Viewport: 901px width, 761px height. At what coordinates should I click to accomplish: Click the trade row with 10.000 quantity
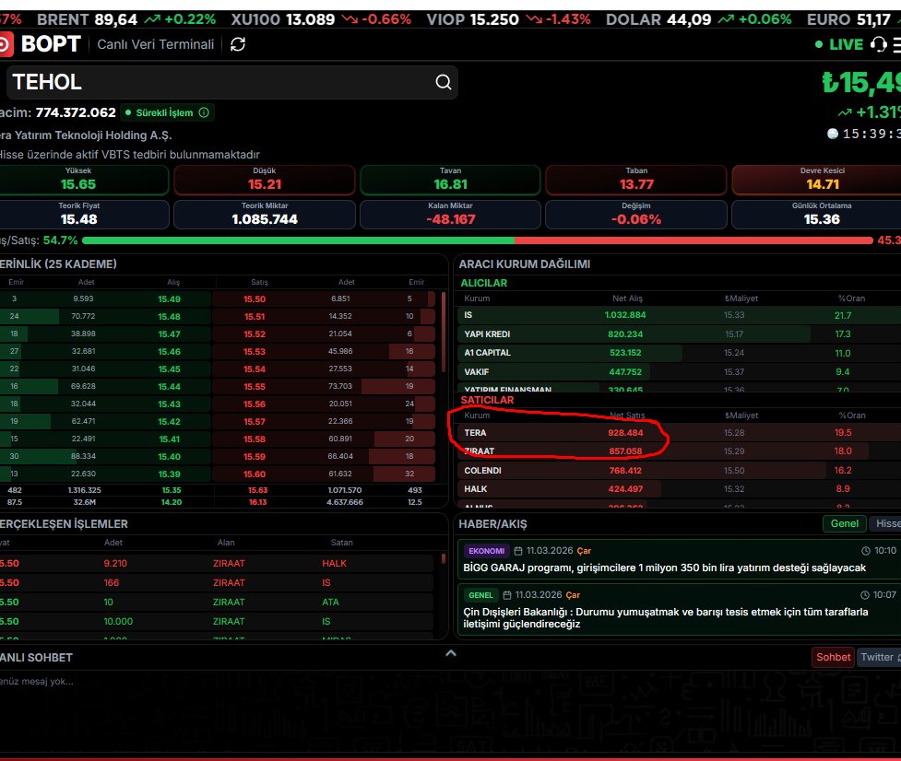pos(217,622)
